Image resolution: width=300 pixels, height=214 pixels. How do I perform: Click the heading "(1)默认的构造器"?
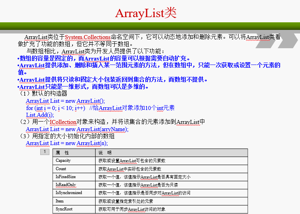coord(43,94)
